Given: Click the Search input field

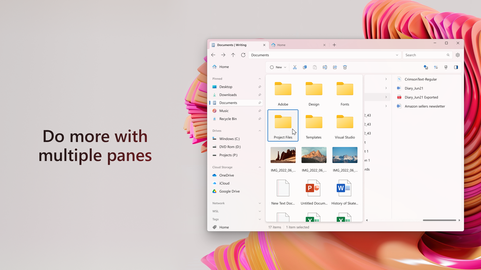Looking at the screenshot, I should point(425,55).
